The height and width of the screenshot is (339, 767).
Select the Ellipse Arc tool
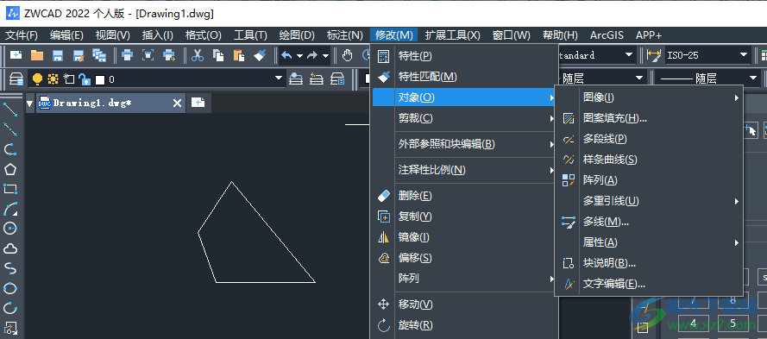tap(10, 308)
